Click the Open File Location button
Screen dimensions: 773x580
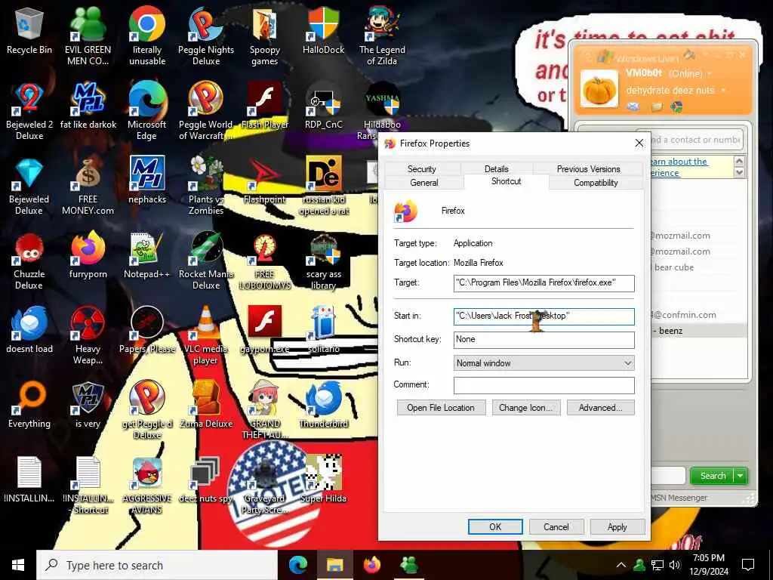(x=441, y=408)
